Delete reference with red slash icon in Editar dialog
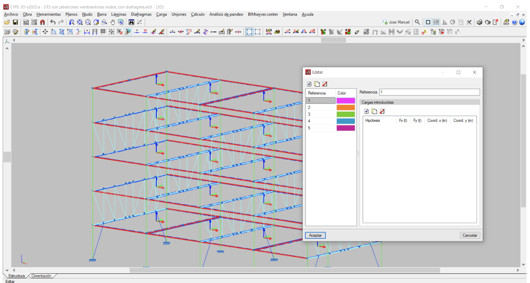Screen dimensions: 530x283 (x=325, y=84)
